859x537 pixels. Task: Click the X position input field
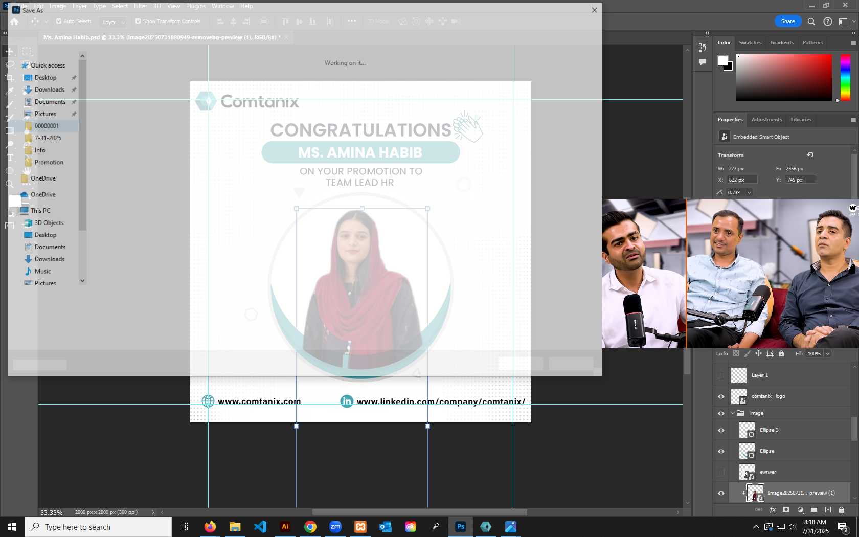742,180
